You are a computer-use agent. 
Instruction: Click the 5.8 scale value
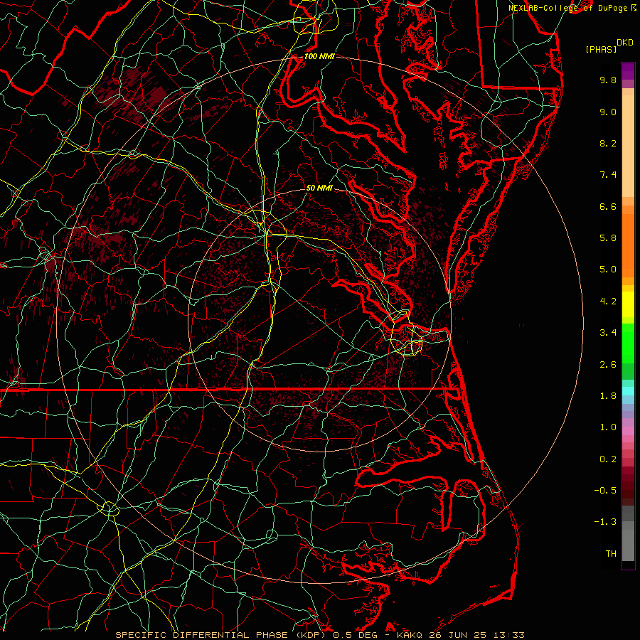(608, 238)
